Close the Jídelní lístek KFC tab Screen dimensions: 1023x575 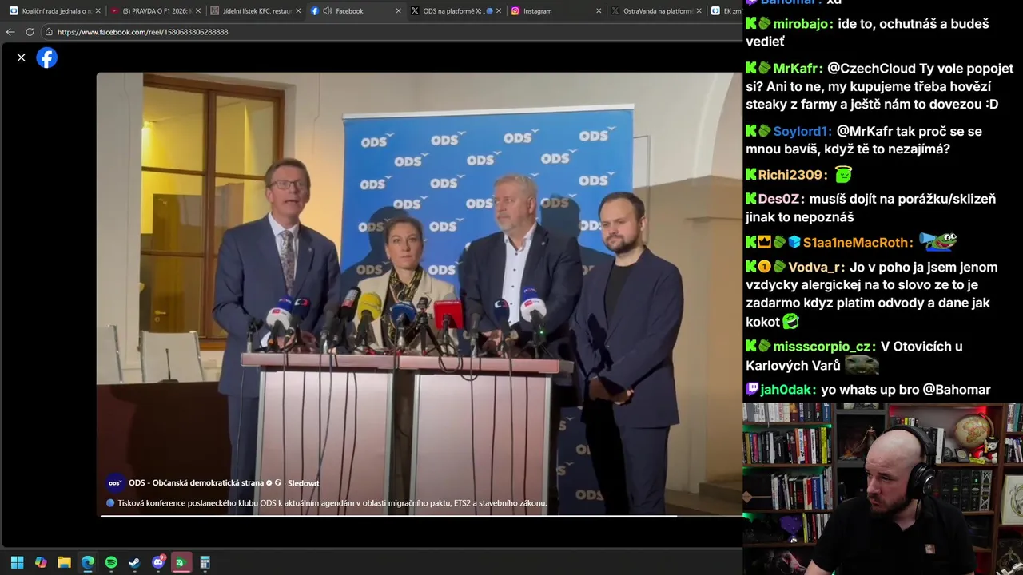point(298,11)
